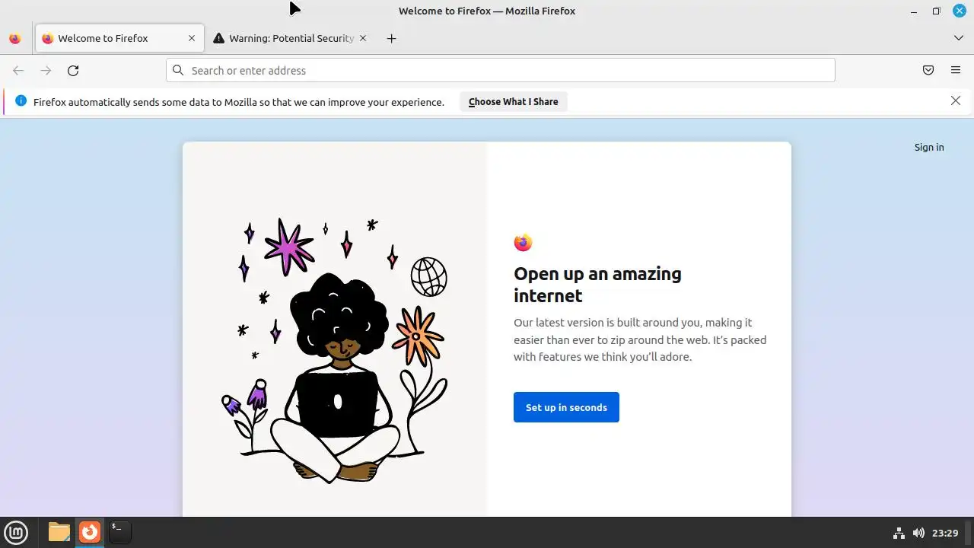Click the Sign in link

(929, 147)
